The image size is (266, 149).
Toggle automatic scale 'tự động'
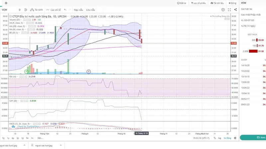click(x=227, y=138)
